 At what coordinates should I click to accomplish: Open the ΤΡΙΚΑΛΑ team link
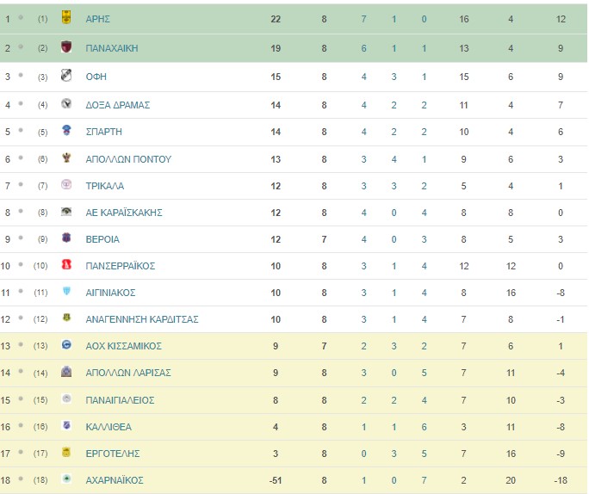coord(105,186)
